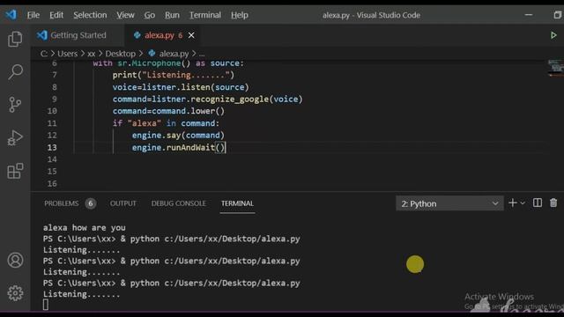The width and height of the screenshot is (564, 317).
Task: Open the 2: Python terminal selector dropdown
Action: (x=449, y=203)
